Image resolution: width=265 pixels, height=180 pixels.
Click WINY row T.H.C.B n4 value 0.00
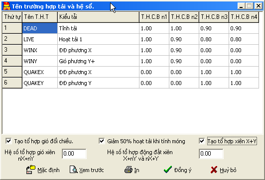[x=244, y=61]
